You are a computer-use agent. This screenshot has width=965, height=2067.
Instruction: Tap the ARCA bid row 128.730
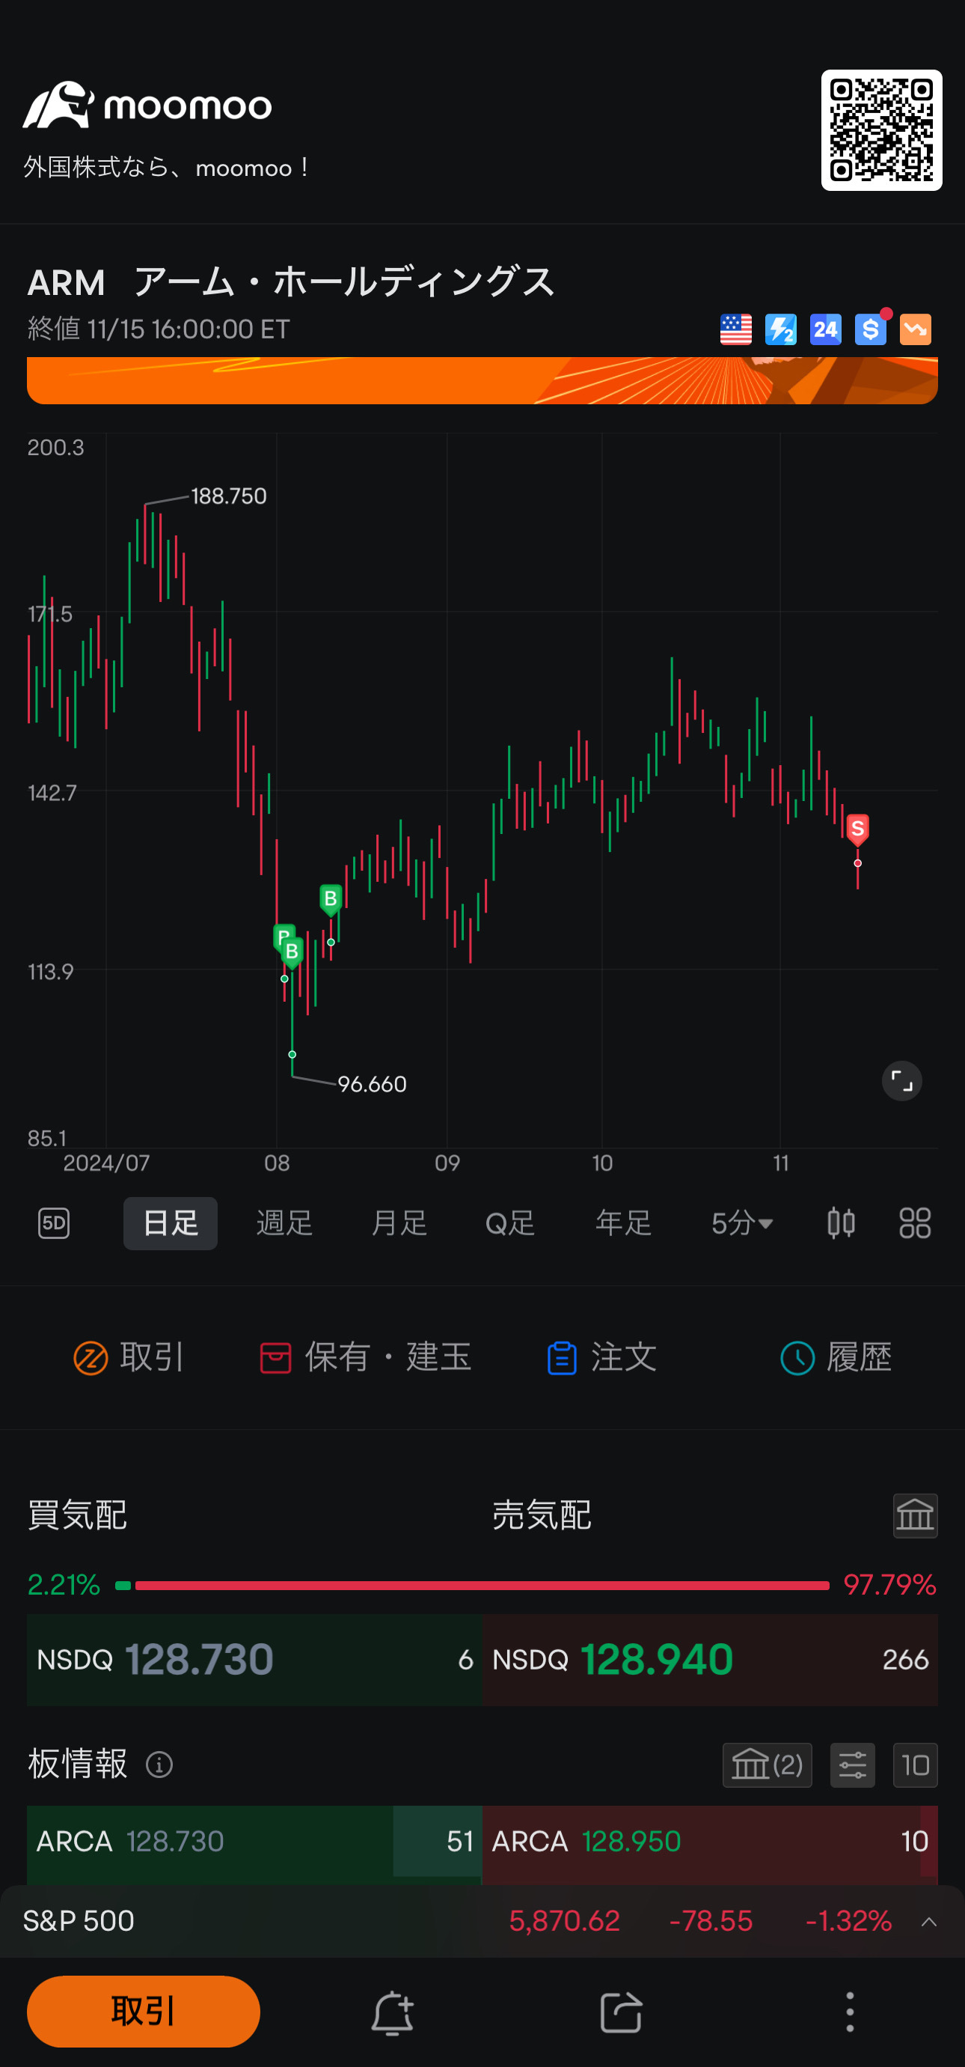tap(254, 1842)
